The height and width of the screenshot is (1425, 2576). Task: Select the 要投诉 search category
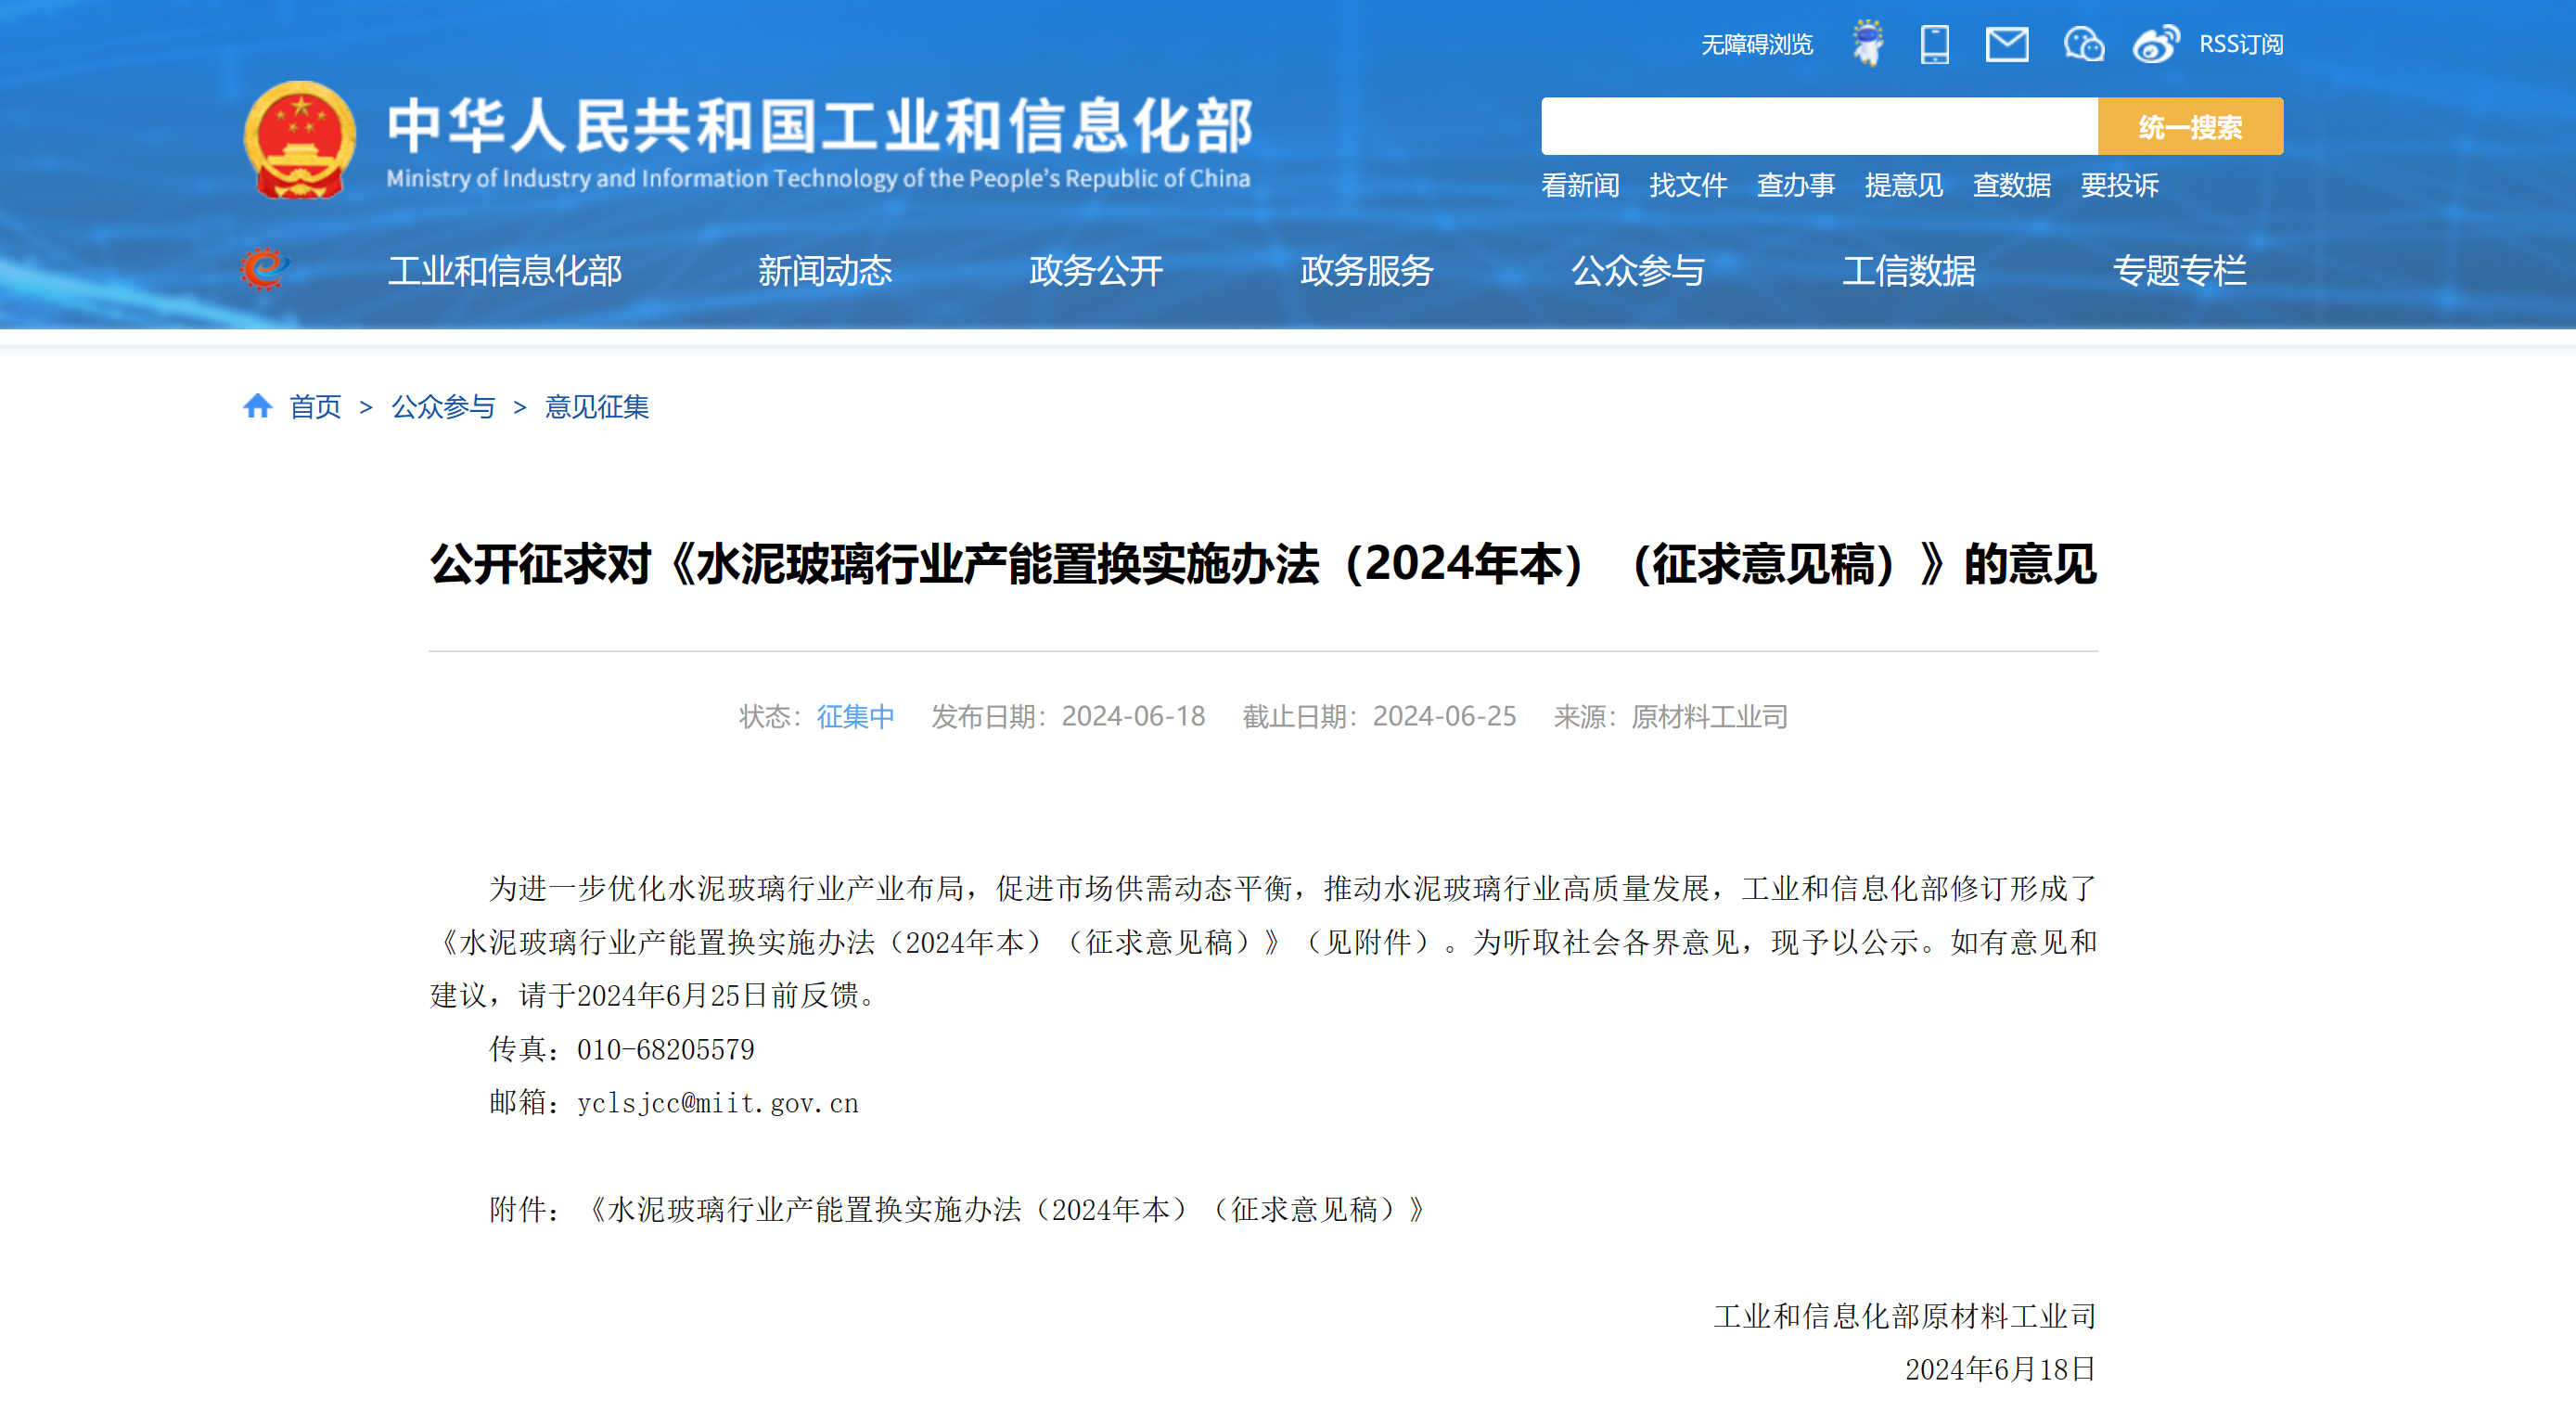[x=2120, y=185]
